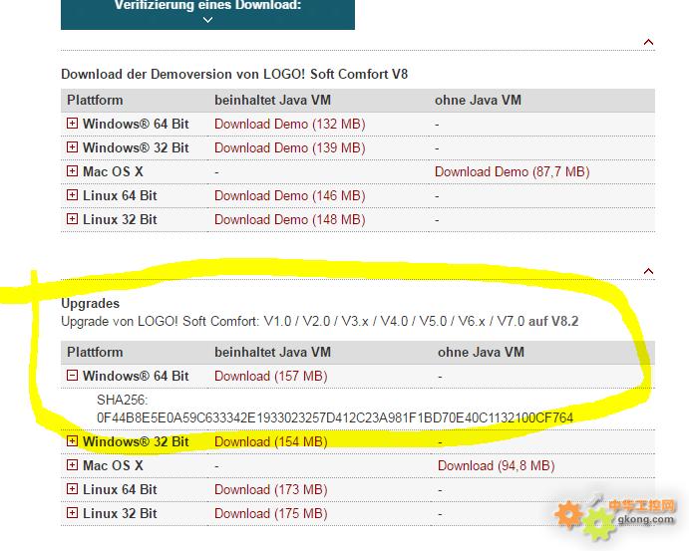Open Download Demo (132 MB) link
Screen dimensions: 689x551
[x=289, y=125]
